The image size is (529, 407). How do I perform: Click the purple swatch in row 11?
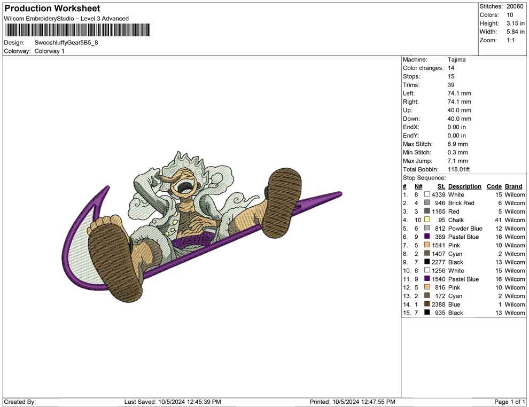point(427,278)
